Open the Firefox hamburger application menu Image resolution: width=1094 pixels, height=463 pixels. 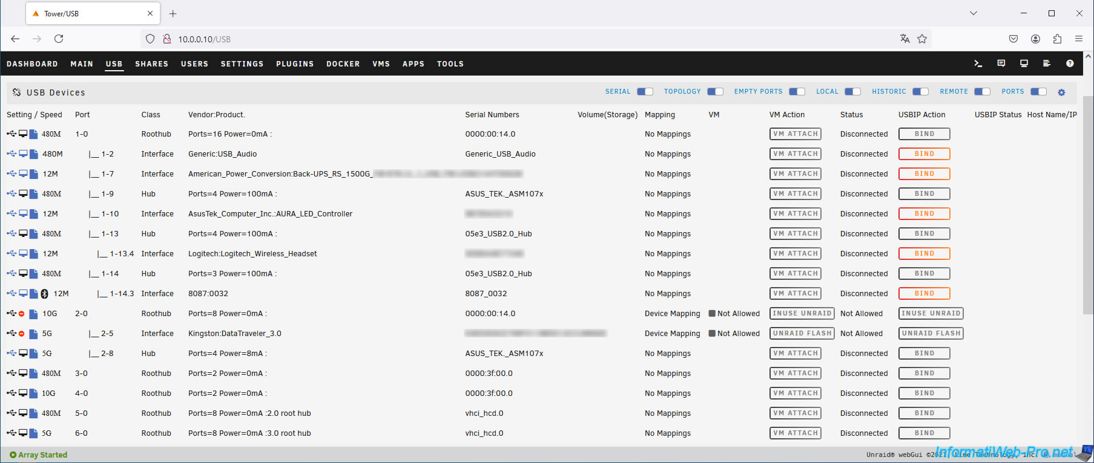1079,39
